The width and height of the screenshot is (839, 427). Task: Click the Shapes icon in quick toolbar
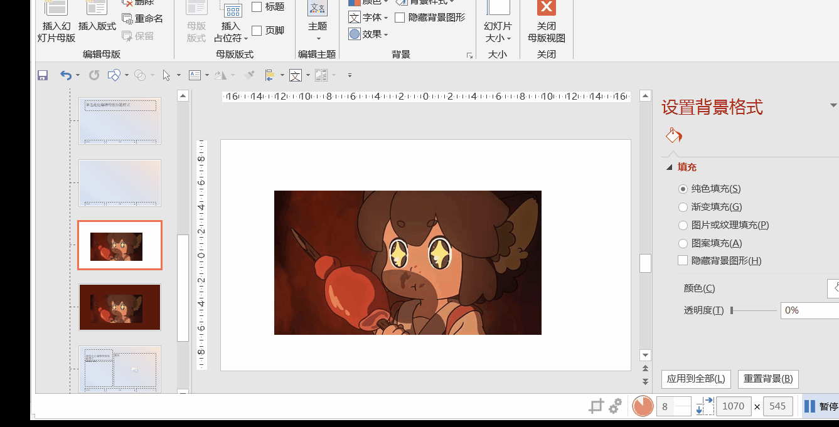(x=114, y=75)
